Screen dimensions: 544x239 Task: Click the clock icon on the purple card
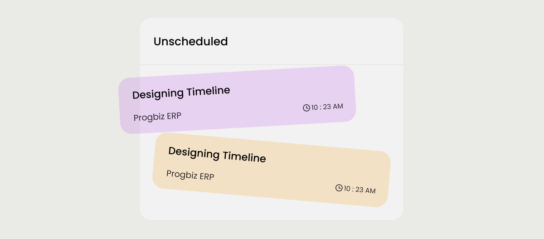(x=306, y=107)
